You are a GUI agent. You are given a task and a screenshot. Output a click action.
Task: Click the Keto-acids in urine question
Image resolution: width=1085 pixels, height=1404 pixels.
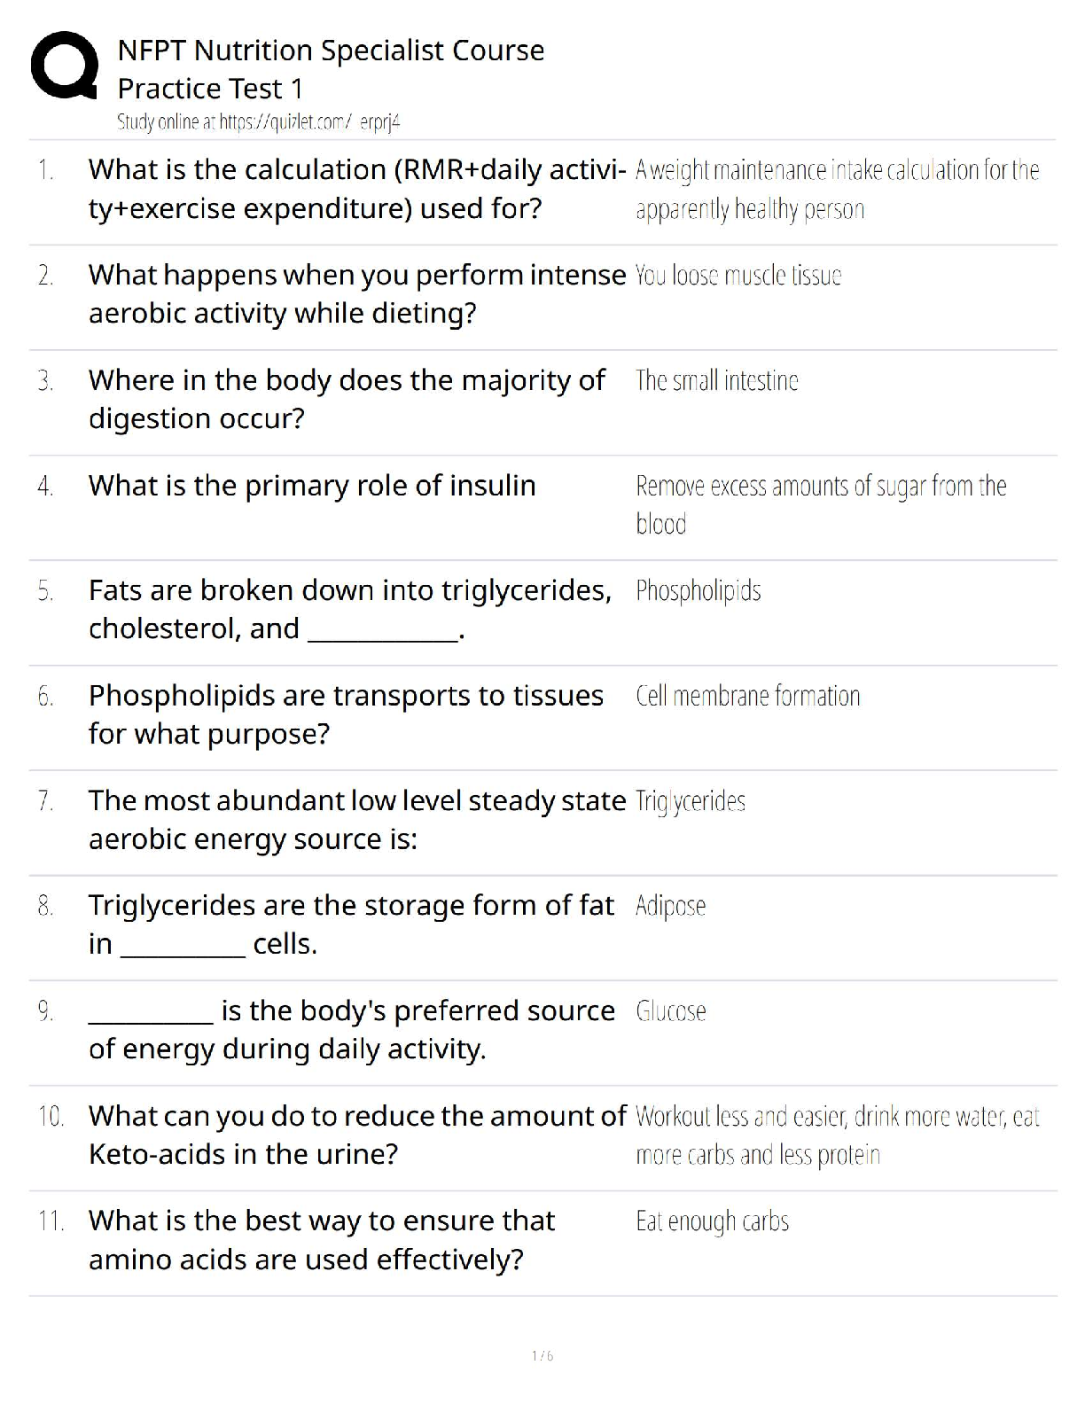pos(356,1135)
